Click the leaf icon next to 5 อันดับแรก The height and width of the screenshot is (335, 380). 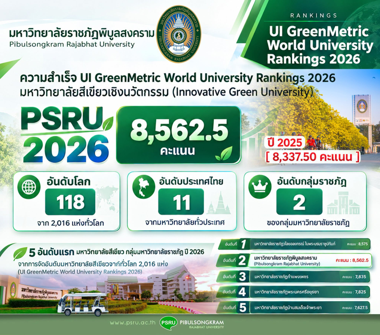tap(20, 253)
